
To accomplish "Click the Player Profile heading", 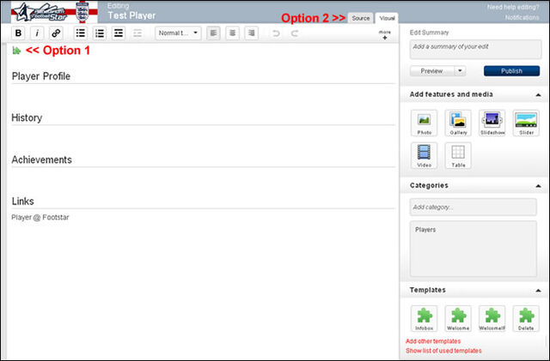I will click(41, 76).
